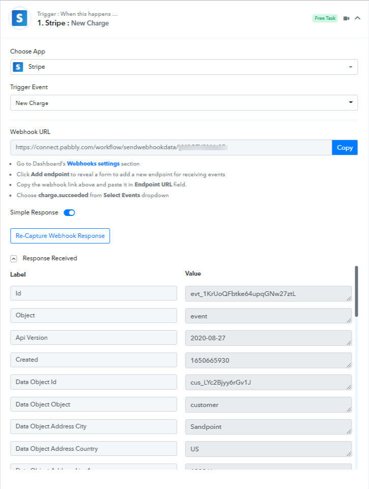Click the cus_LYc2Bjyy6rGv1J value field
Viewport: 369px width, 489px height.
click(268, 383)
